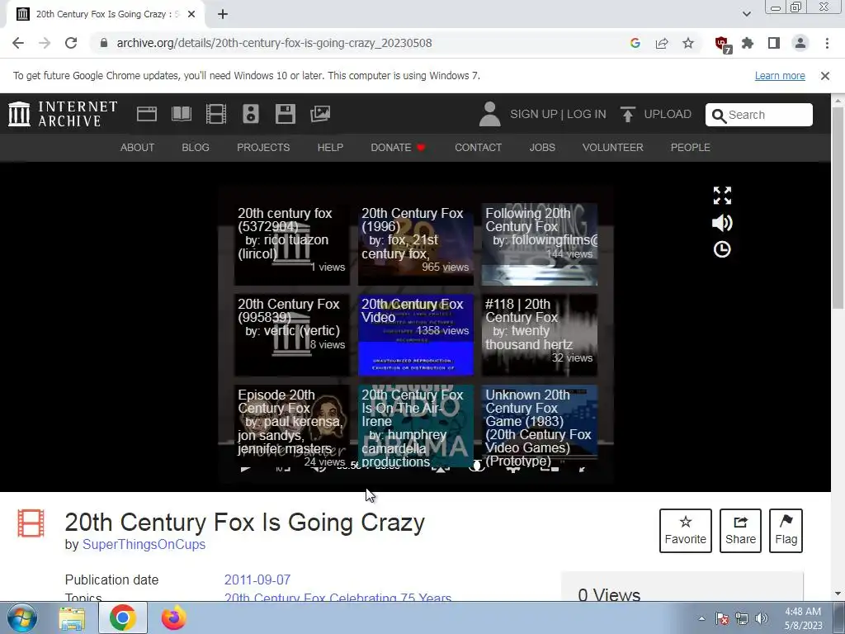Open the SuperThingsOnCups uploader link
This screenshot has height=634, width=845.
pos(144,545)
